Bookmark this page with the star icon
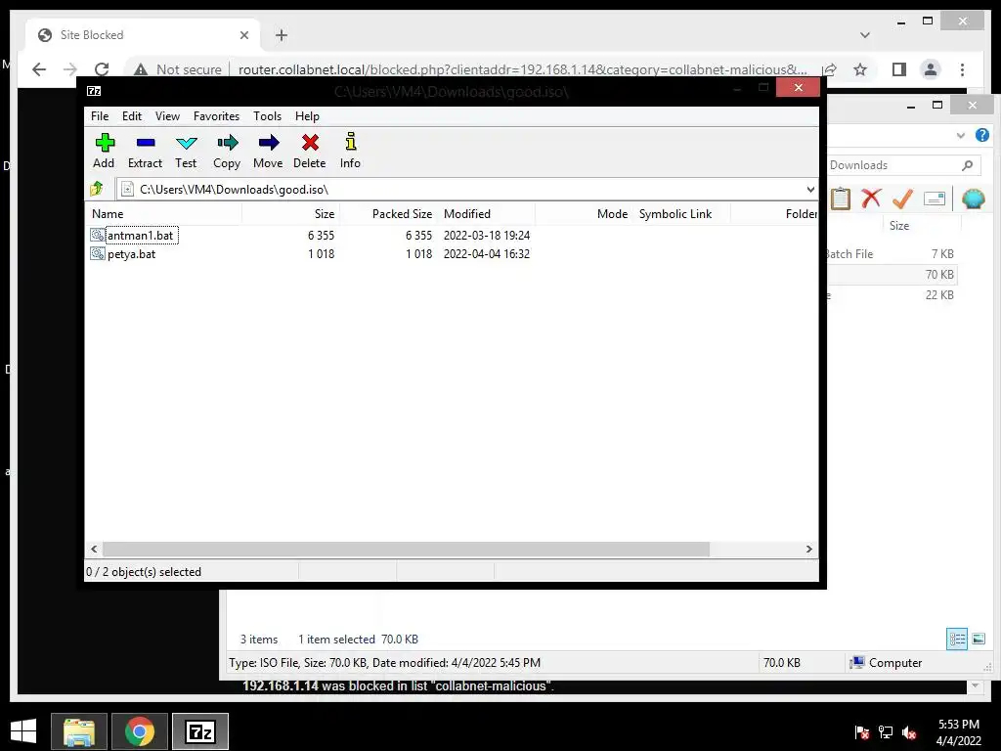This screenshot has height=751, width=1001. [x=860, y=69]
